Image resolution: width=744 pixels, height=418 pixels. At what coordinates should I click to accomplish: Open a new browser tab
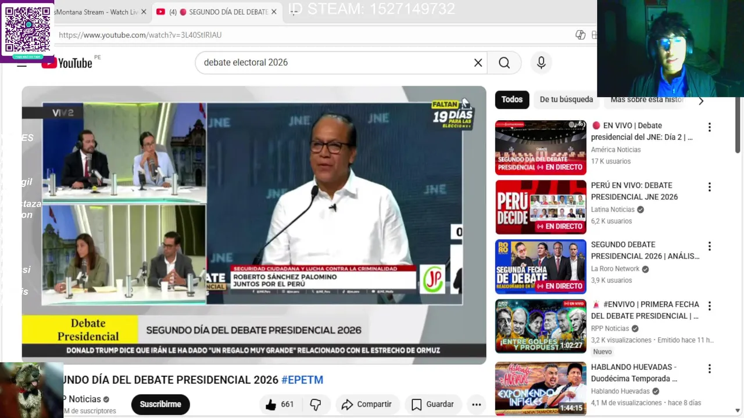point(294,12)
